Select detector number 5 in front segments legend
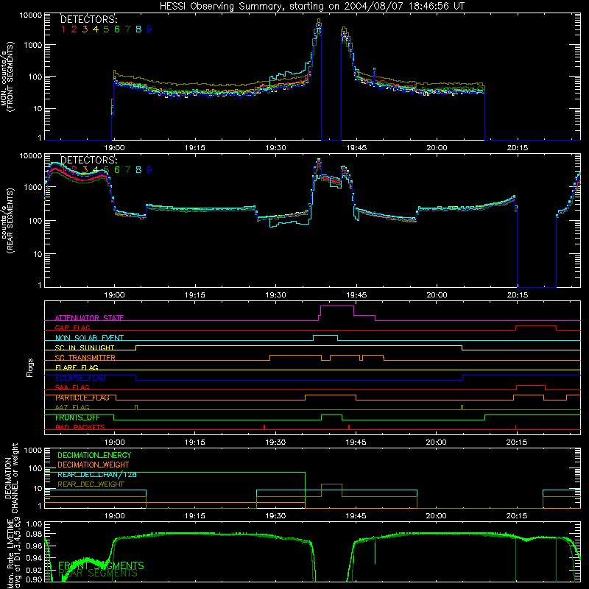Screen dimensions: 589x589 pos(106,29)
